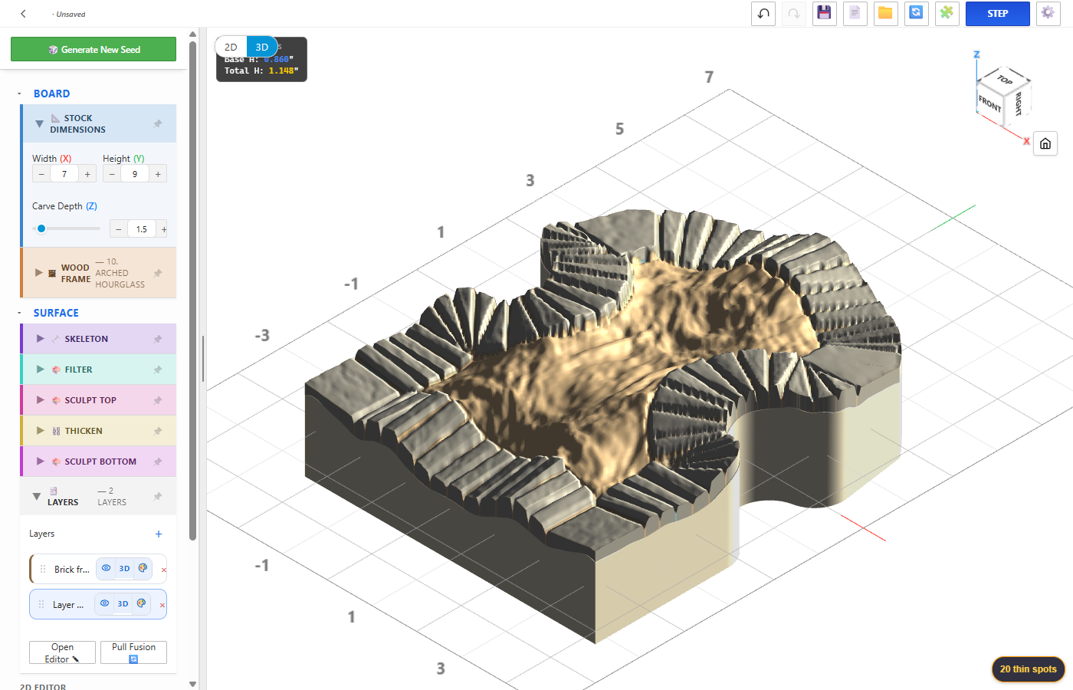Create a new document from toolbar
Image resolution: width=1073 pixels, height=690 pixels.
coord(855,14)
